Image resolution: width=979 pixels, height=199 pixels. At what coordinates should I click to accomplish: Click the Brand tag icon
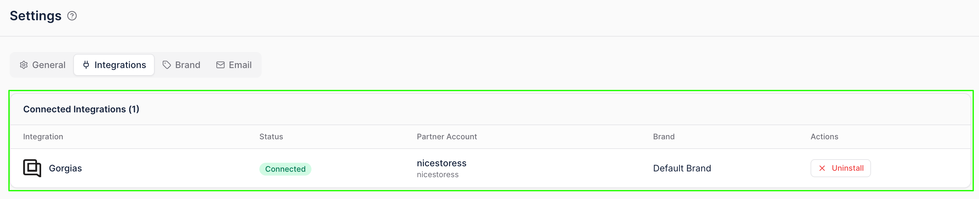tap(166, 65)
